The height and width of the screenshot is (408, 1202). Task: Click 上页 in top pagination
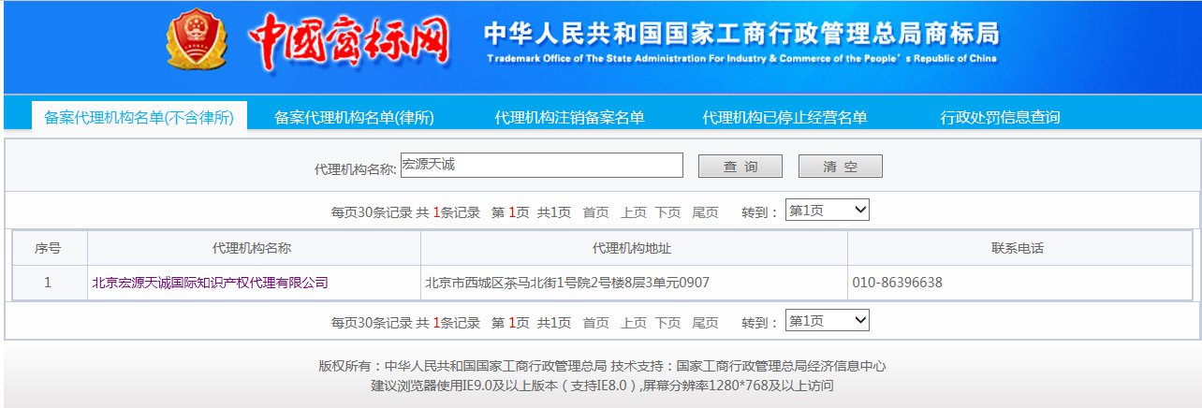pos(634,212)
